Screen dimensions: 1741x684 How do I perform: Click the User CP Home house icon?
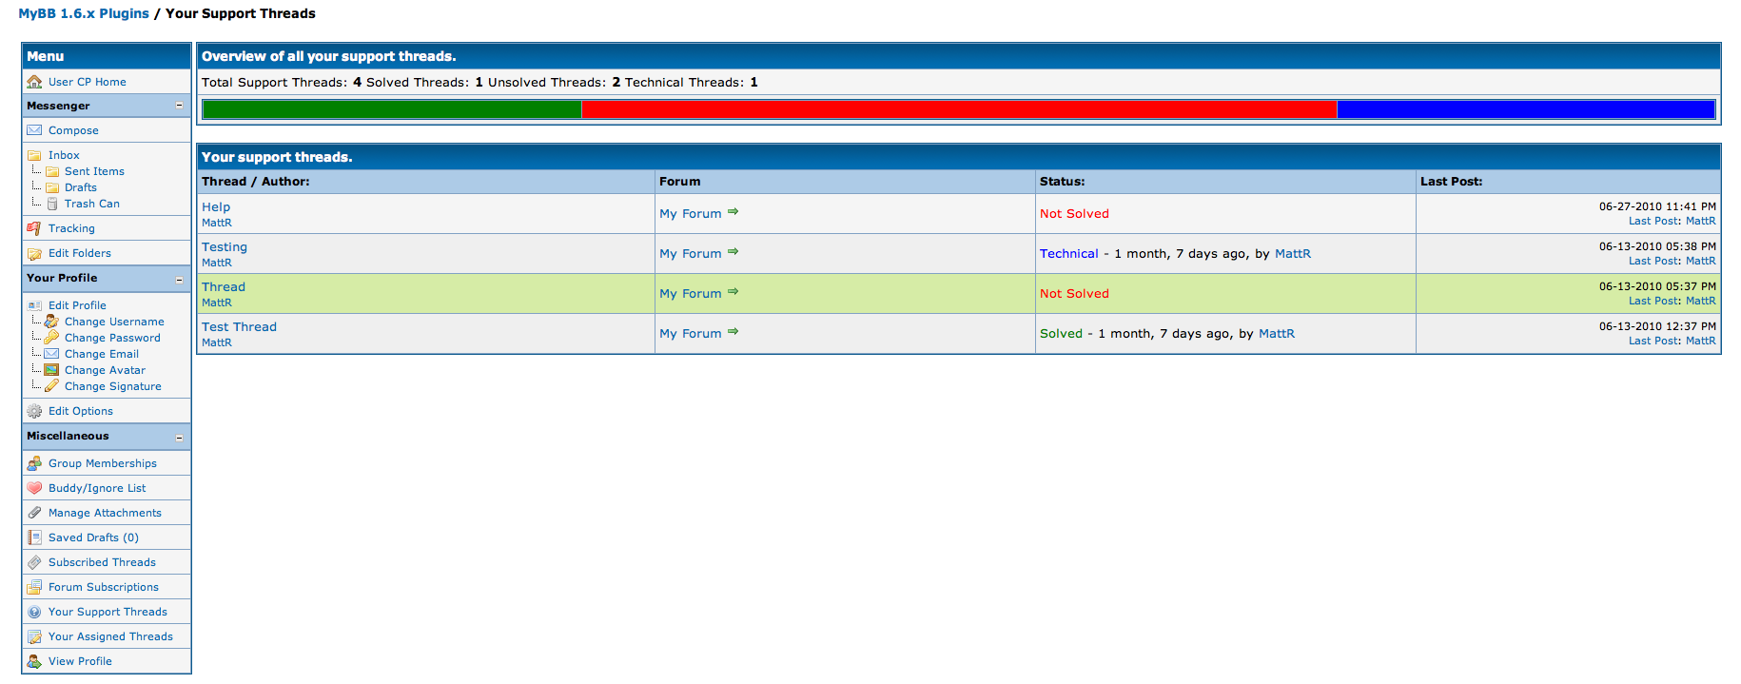pos(34,82)
